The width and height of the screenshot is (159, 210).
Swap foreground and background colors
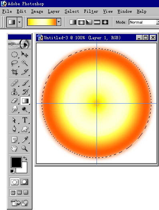coord(25,158)
